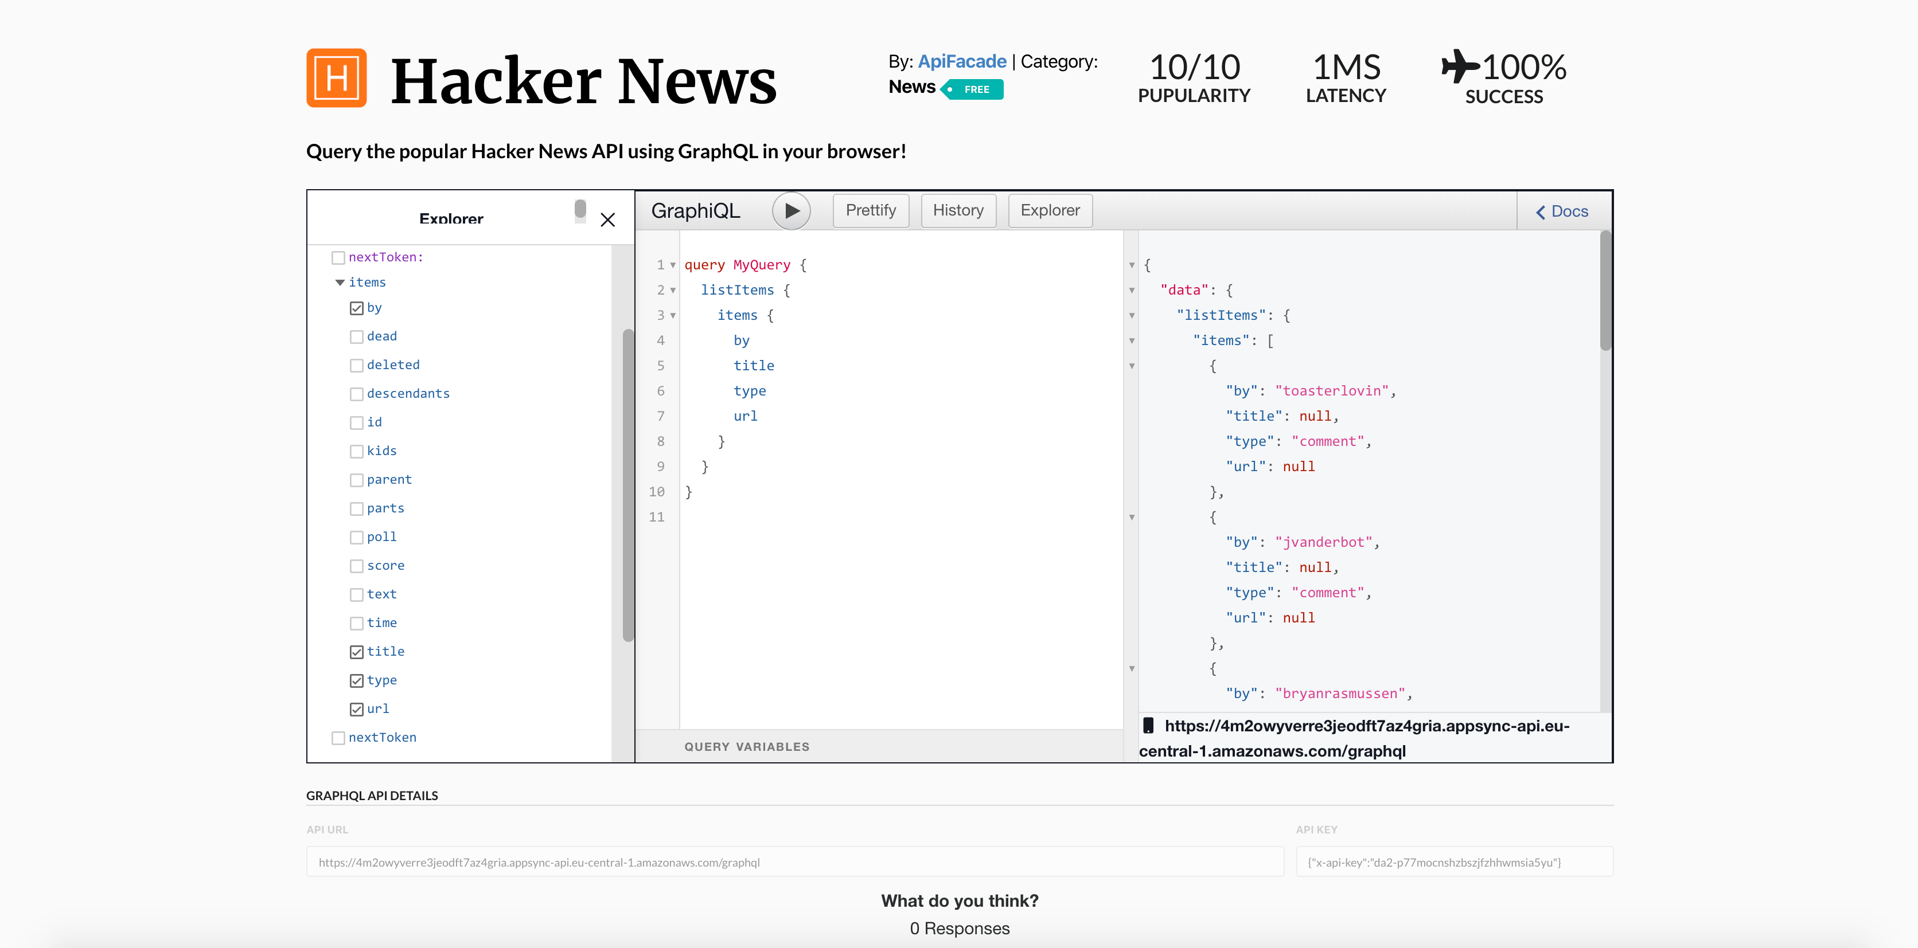This screenshot has height=948, width=1918.
Task: Run the query with the play button
Action: (792, 211)
